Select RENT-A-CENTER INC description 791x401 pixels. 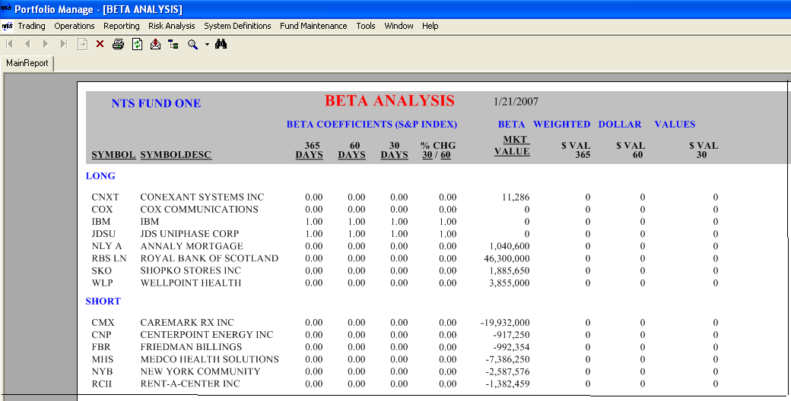(x=190, y=384)
